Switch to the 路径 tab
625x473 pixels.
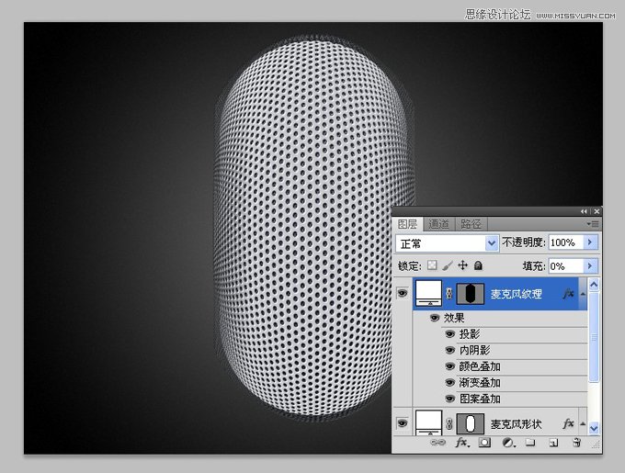[471, 224]
